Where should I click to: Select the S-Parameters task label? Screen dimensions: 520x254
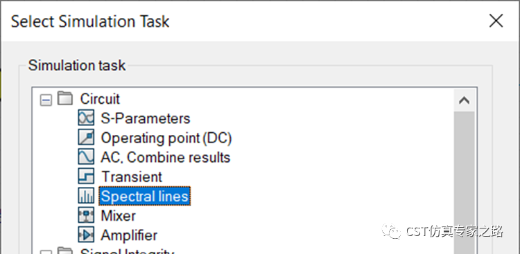pos(146,118)
